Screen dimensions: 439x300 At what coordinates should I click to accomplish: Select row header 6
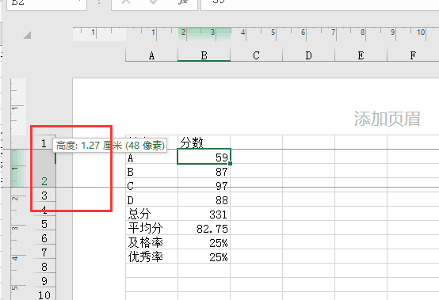click(44, 238)
